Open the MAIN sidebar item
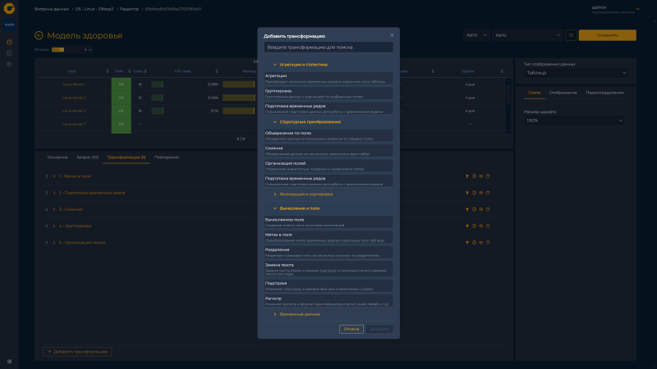657x369 pixels. (x=9, y=25)
